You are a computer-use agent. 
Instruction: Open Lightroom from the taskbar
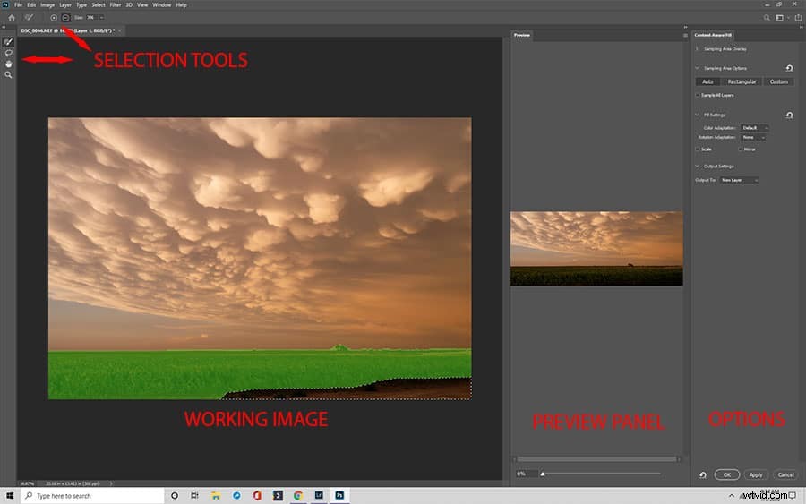pos(319,495)
